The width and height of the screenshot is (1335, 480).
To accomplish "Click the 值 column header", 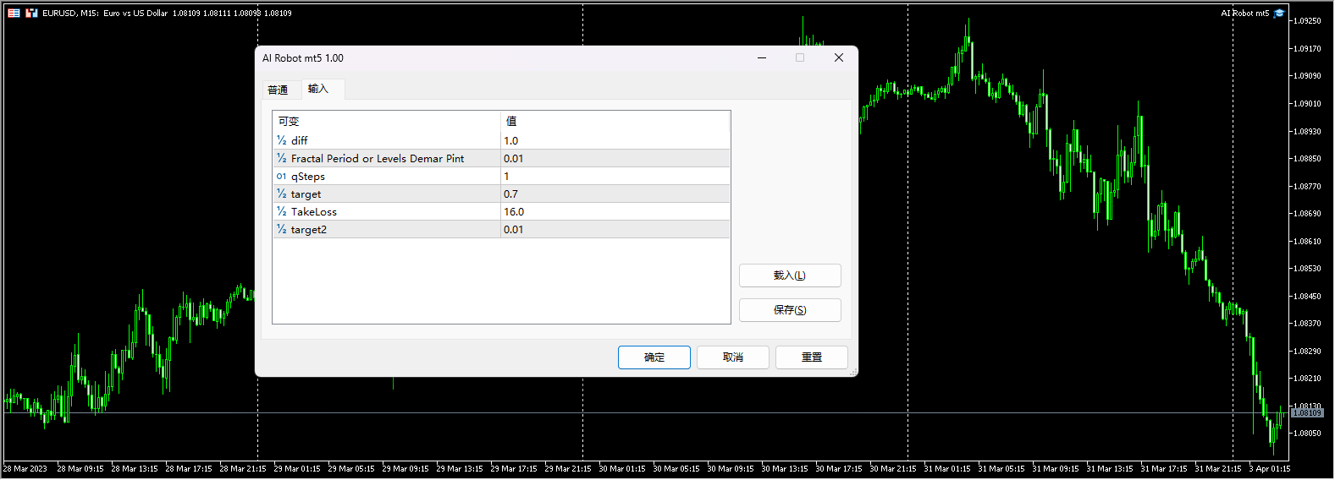I will pos(615,121).
